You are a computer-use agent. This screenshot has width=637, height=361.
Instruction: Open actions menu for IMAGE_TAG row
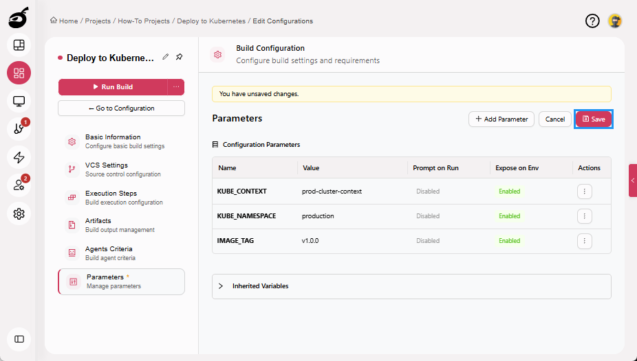pos(585,241)
